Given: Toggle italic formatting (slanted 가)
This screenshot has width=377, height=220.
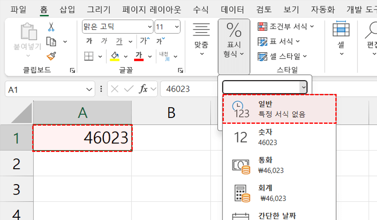Looking at the screenshot, I should click(x=104, y=41).
